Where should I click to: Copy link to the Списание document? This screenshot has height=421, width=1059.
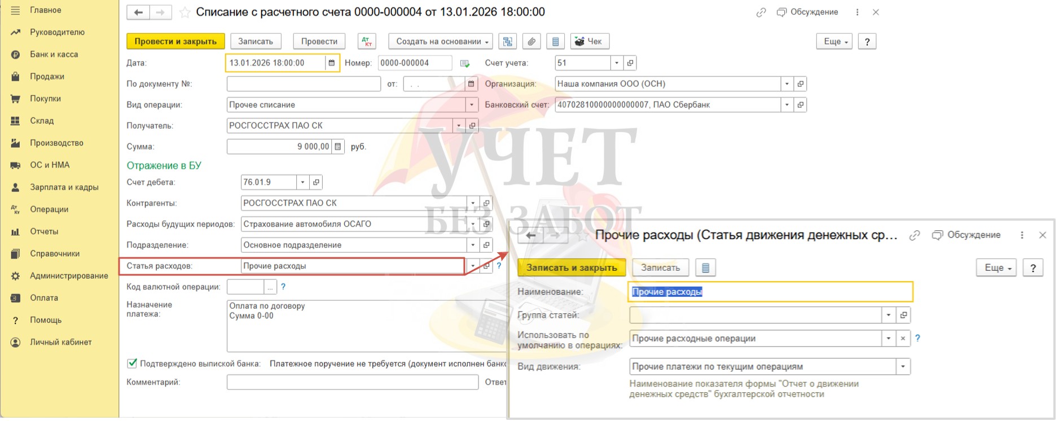click(761, 12)
